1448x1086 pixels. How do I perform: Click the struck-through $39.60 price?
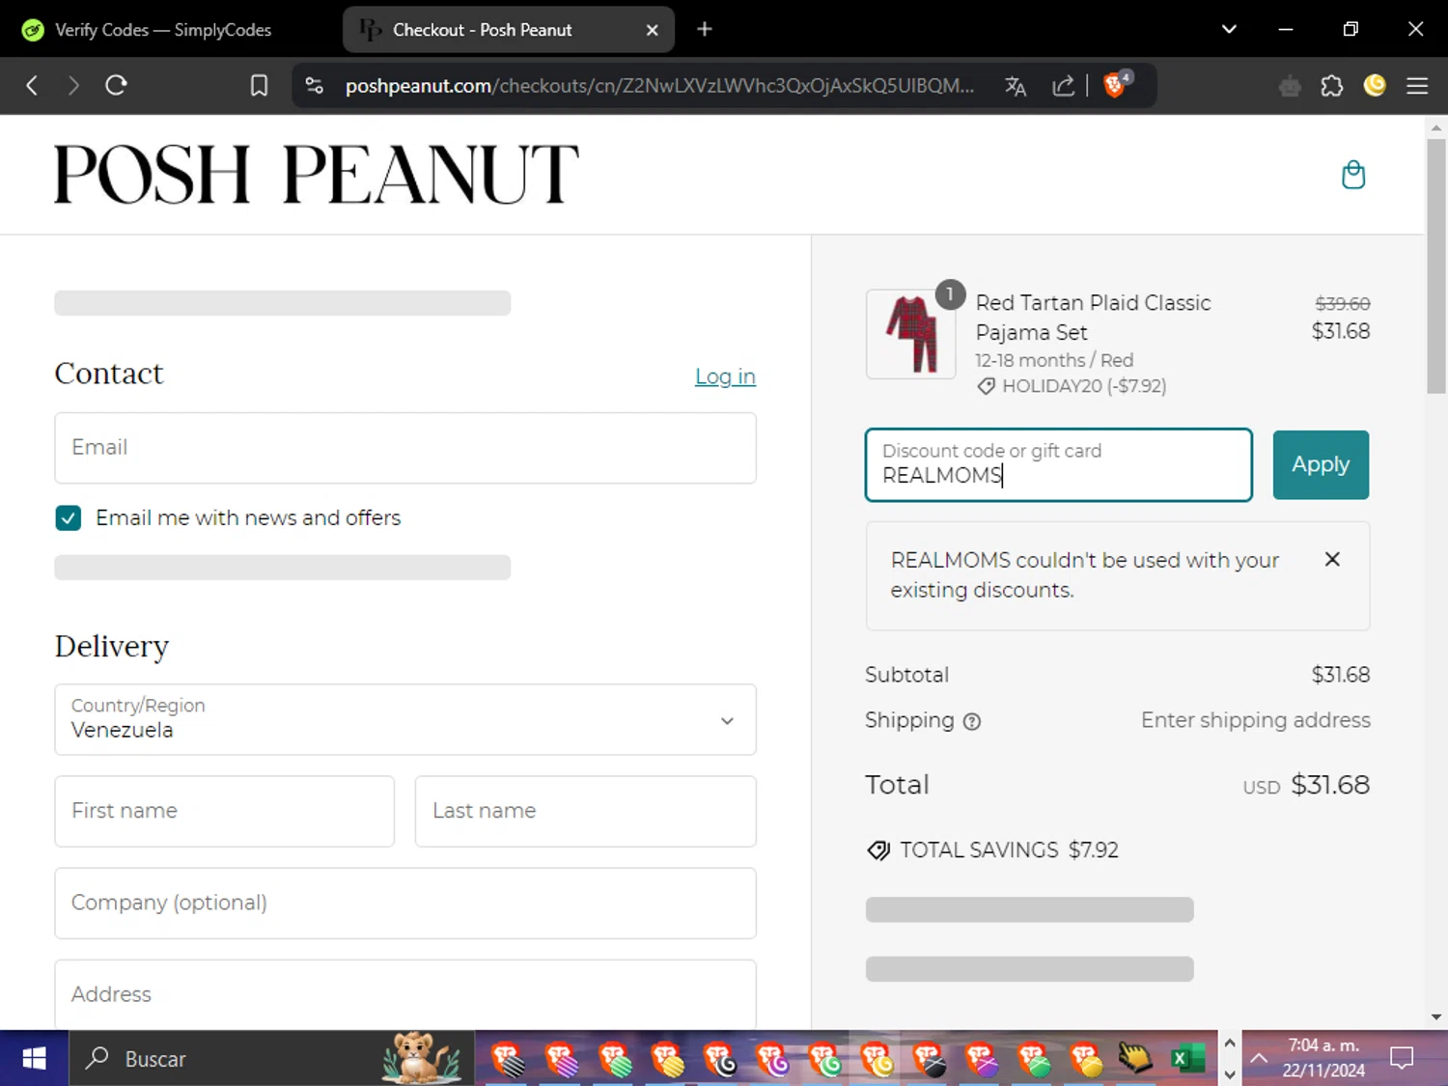1343,303
